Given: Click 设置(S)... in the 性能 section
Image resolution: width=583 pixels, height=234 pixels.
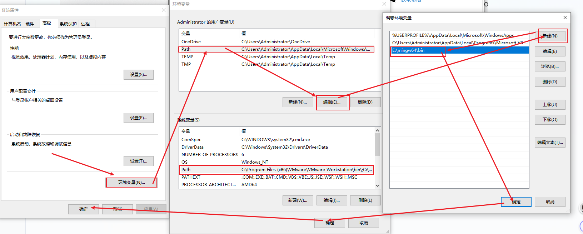Looking at the screenshot, I should 139,75.
